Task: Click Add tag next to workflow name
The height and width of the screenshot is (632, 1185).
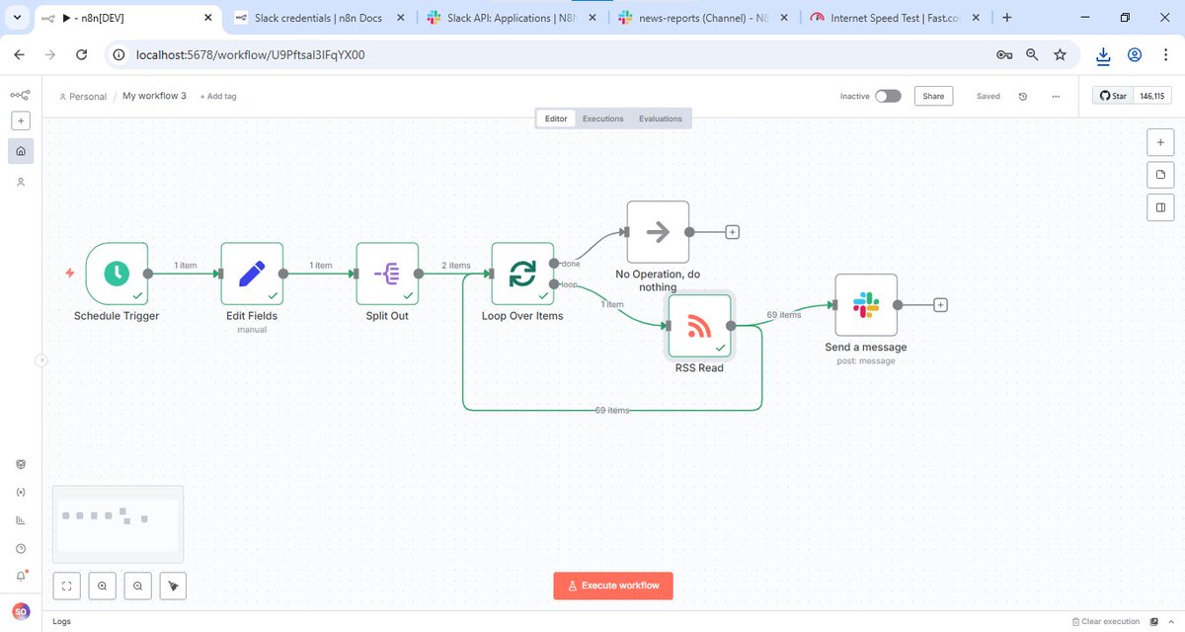Action: tap(218, 96)
